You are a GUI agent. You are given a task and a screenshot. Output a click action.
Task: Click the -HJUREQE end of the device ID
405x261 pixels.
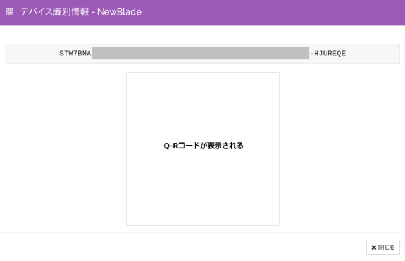(x=328, y=54)
